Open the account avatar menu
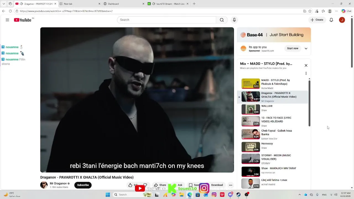Screen dimensions: 354x199 pos(342,20)
